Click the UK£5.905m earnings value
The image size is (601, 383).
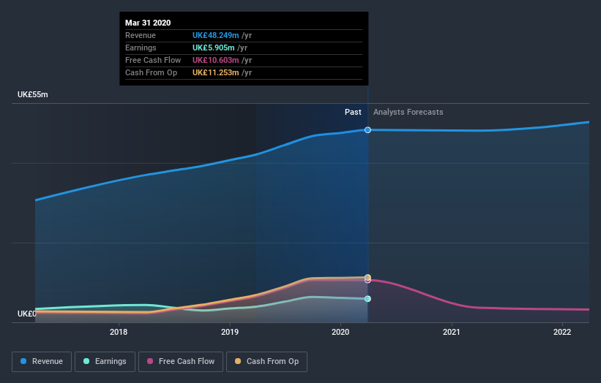[x=214, y=48]
